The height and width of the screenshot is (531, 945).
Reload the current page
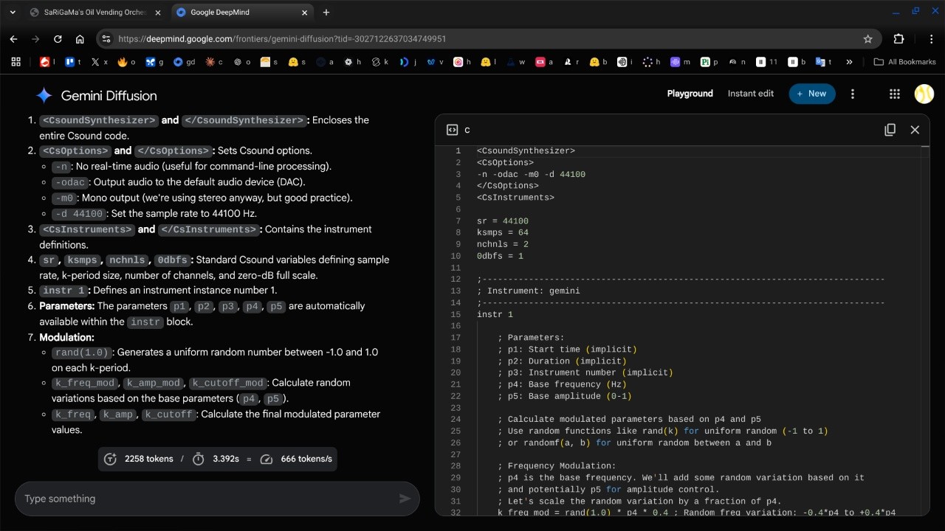coord(58,39)
